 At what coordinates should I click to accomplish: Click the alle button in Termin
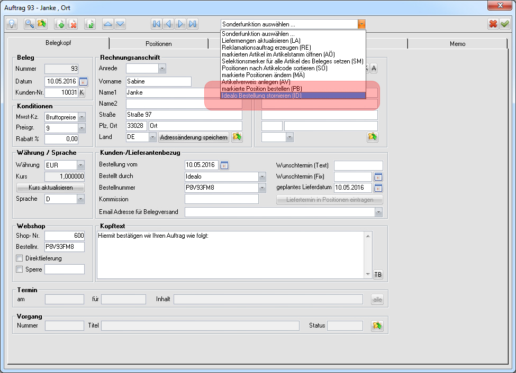(377, 300)
